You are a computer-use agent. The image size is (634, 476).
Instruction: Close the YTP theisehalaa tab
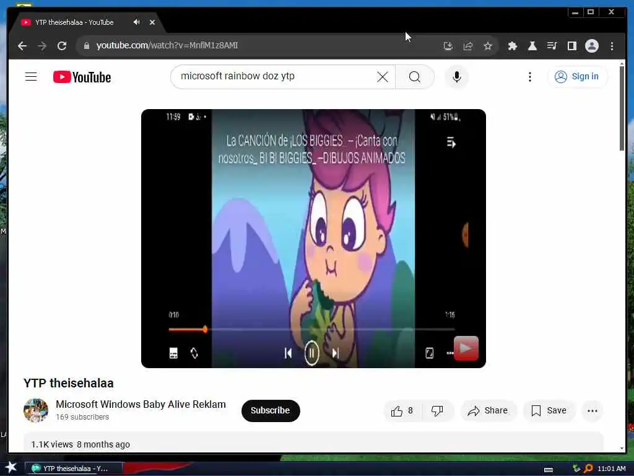[x=152, y=22]
